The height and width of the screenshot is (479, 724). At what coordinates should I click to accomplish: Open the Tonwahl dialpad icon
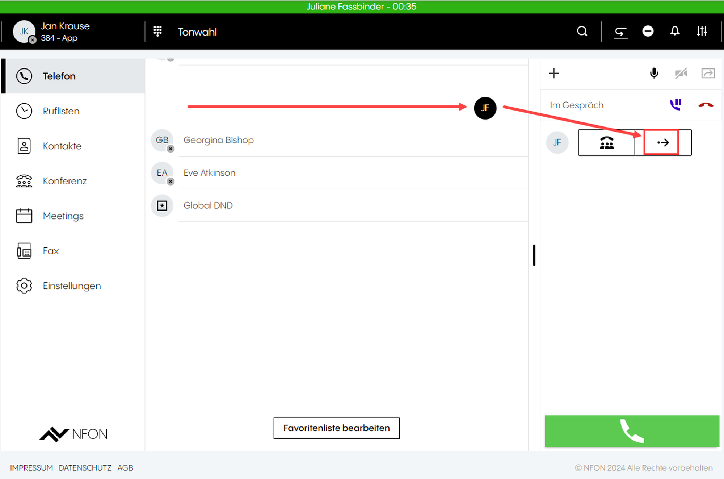pyautogui.click(x=157, y=32)
